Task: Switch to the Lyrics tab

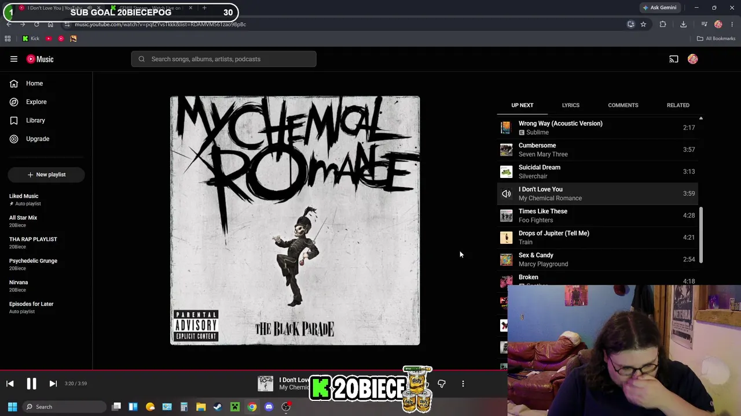Action: [571, 105]
